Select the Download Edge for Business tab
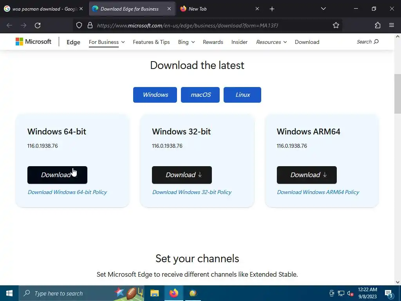The height and width of the screenshot is (301, 401). click(132, 9)
